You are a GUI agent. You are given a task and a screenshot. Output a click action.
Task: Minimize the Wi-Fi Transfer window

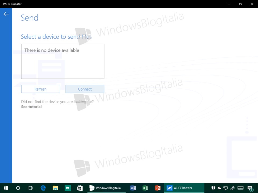tap(229, 4)
